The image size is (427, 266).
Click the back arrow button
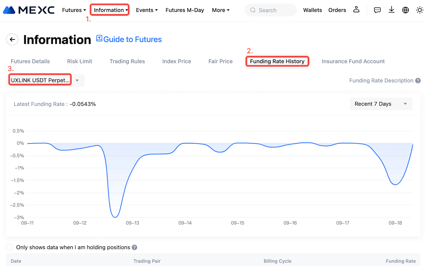[12, 40]
